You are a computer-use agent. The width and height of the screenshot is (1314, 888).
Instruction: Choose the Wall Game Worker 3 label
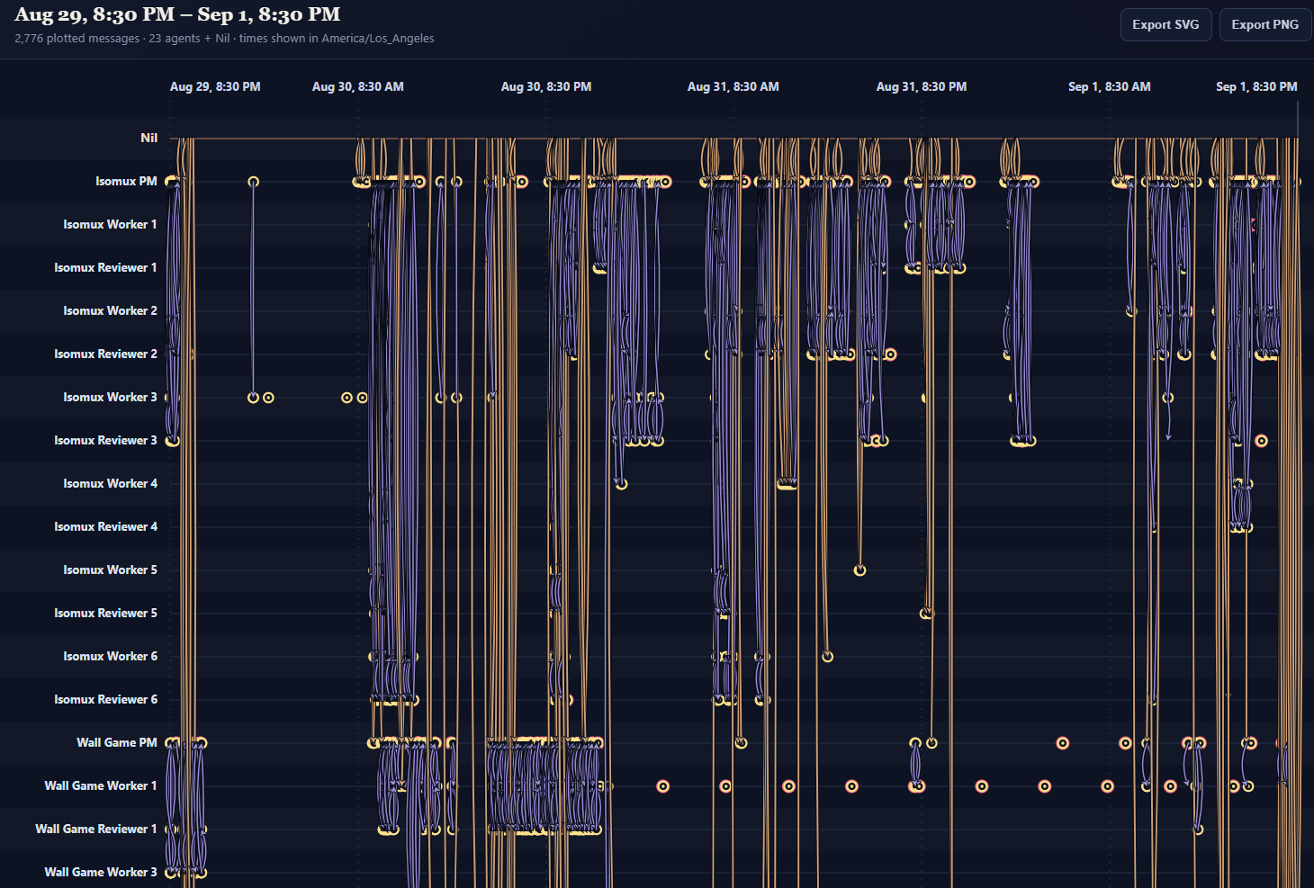[101, 872]
